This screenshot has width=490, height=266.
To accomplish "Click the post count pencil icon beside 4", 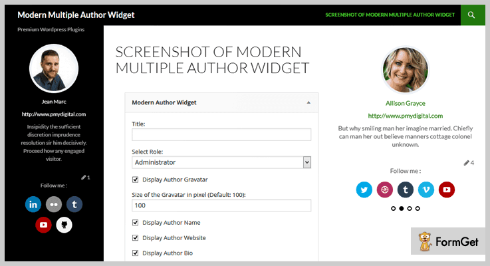I will coord(467,163).
